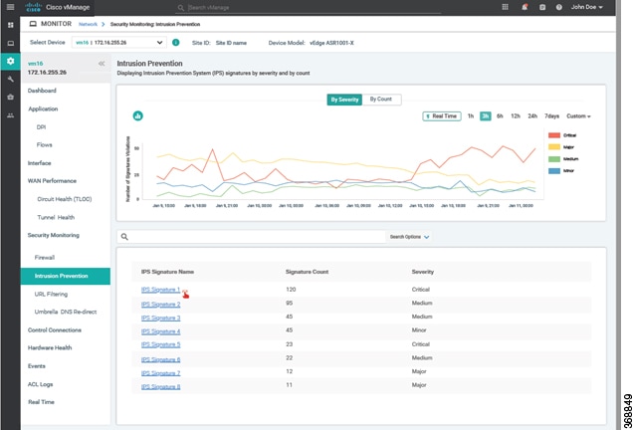
Task: Open the dashboard grid icon in the sidebar
Action: pyautogui.click(x=11, y=25)
